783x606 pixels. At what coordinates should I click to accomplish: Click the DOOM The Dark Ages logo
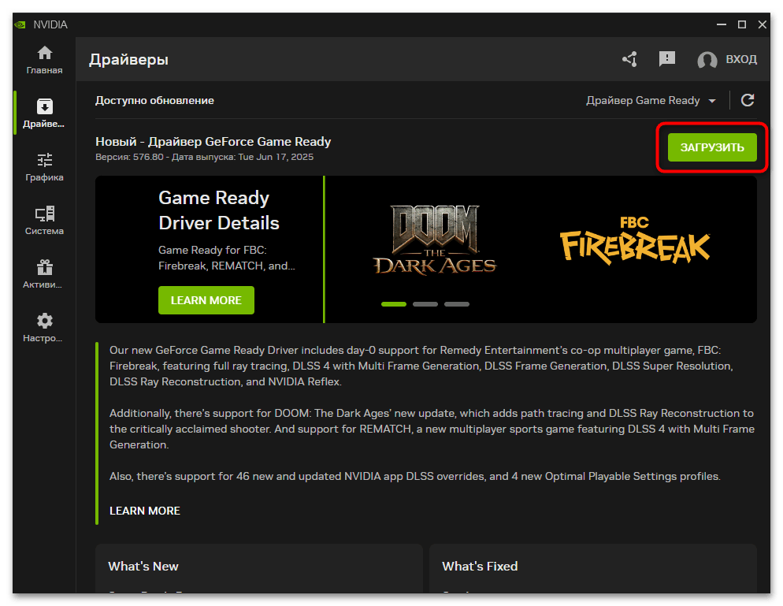(x=435, y=240)
